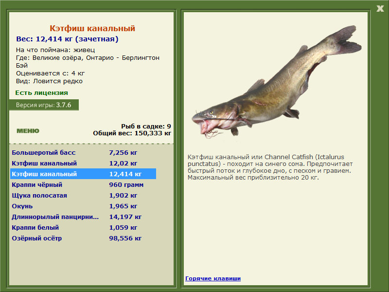Select the Кэтфиш канальный 12,02 кг row
This screenshot has height=292, width=389.
83,163
